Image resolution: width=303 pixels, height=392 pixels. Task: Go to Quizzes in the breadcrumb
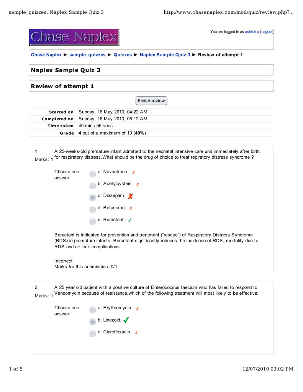[x=123, y=55]
